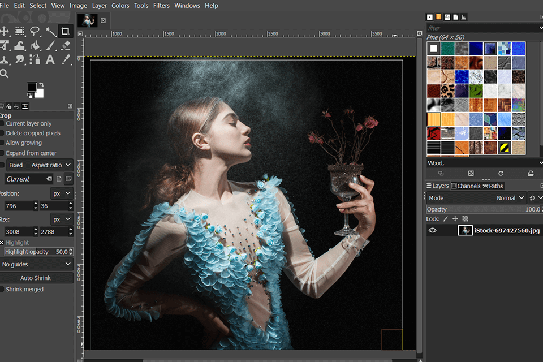This screenshot has height=362, width=543.
Task: Toggle the lock alpha channel icon
Action: point(465,219)
